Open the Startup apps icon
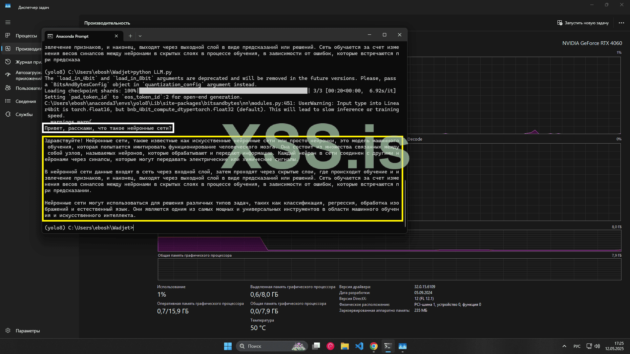Image resolution: width=630 pixels, height=354 pixels. tap(8, 75)
